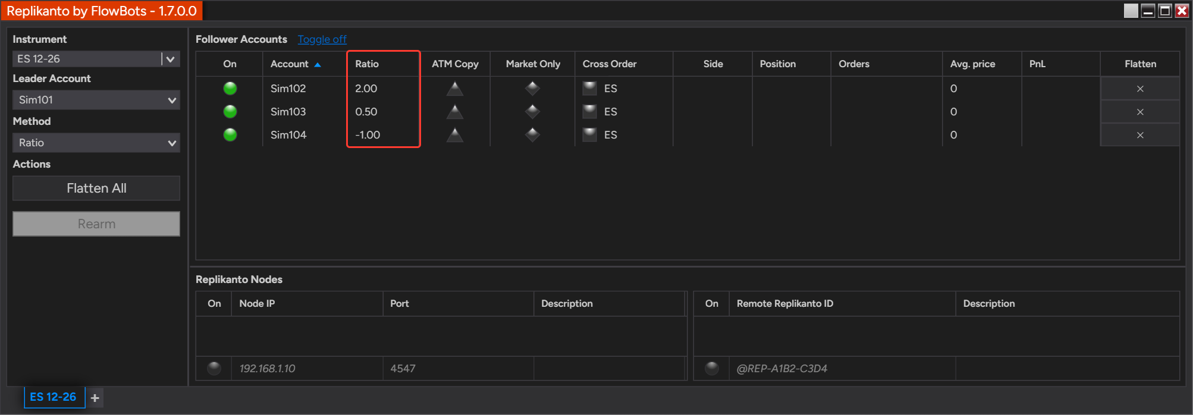Edit Sim104 ratio value -1.00
The image size is (1193, 415).
[368, 135]
